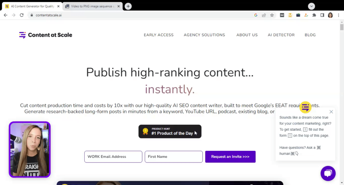Open Chrome's three-dot menu
The width and height of the screenshot is (344, 185).
339,15
